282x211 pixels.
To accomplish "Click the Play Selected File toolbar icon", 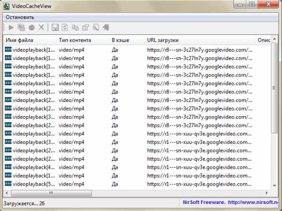I will pyautogui.click(x=11, y=28).
